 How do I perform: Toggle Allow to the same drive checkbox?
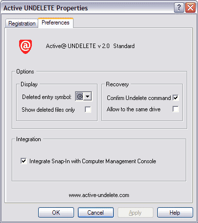176,109
